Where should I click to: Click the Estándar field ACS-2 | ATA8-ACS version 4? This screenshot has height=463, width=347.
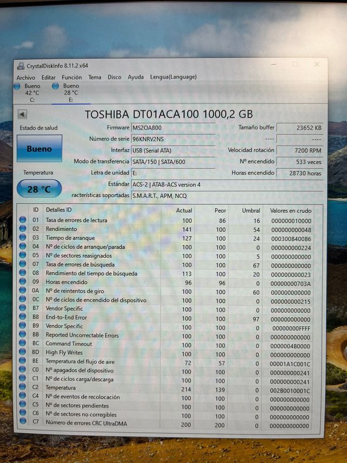coord(227,185)
